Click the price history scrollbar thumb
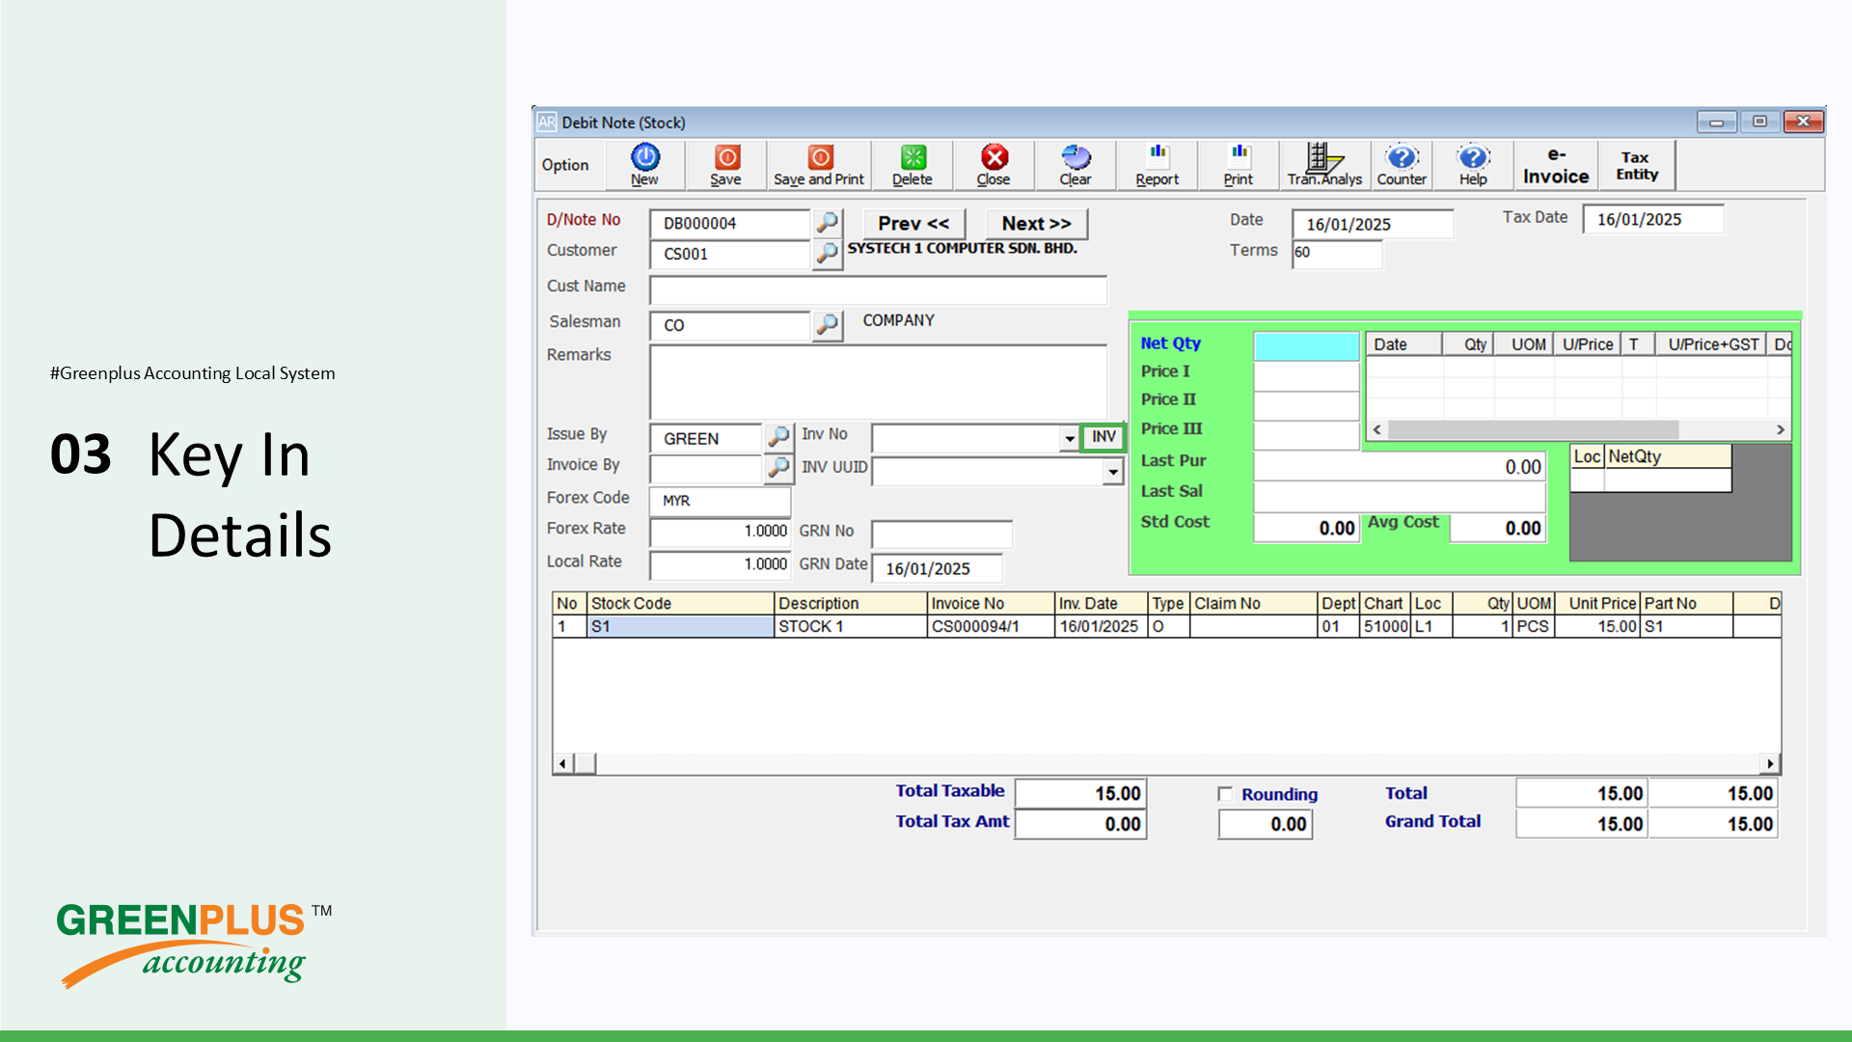Image resolution: width=1852 pixels, height=1042 pixels. [x=1534, y=429]
